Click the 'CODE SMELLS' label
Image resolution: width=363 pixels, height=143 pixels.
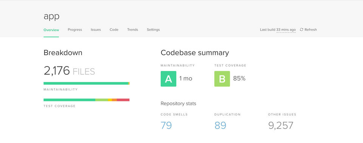tap(174, 114)
